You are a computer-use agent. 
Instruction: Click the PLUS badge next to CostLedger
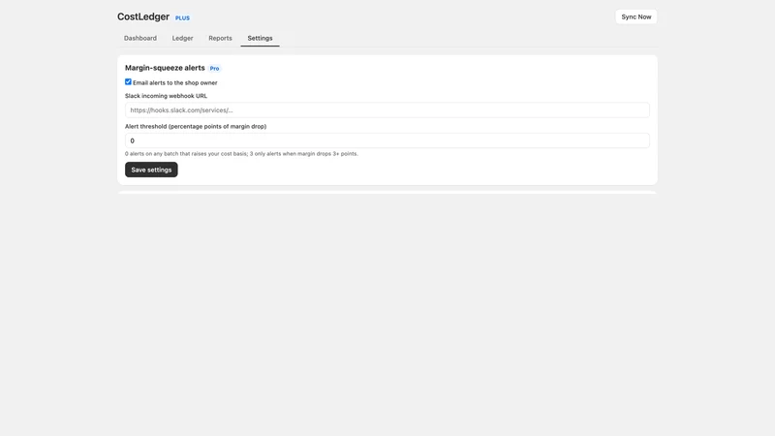(x=182, y=17)
